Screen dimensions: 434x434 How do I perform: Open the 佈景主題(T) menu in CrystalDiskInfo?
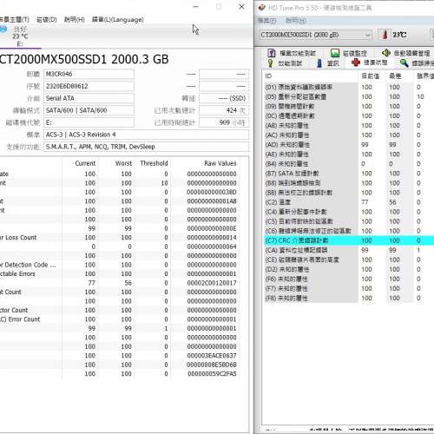pos(15,20)
